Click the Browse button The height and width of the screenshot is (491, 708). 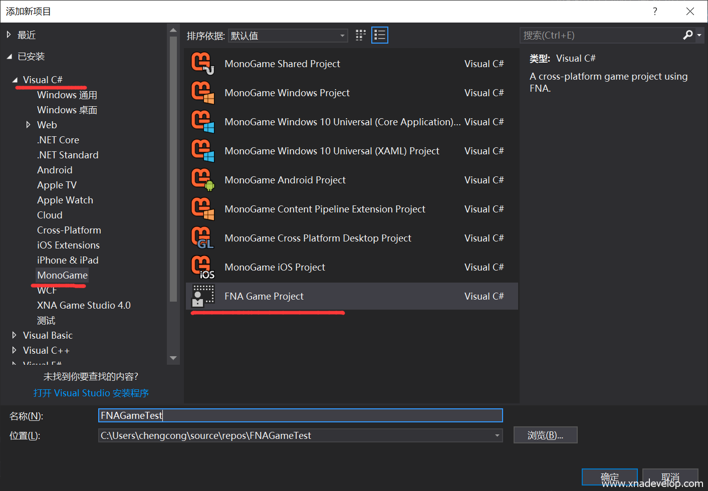click(x=545, y=435)
